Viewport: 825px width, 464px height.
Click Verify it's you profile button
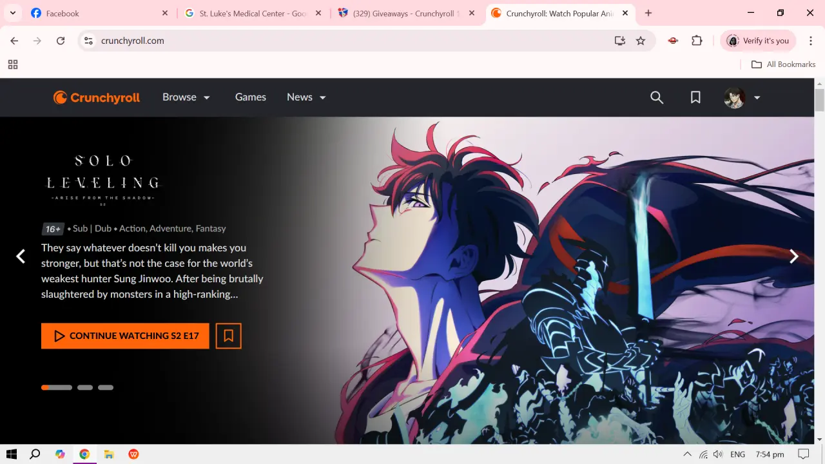coord(758,41)
